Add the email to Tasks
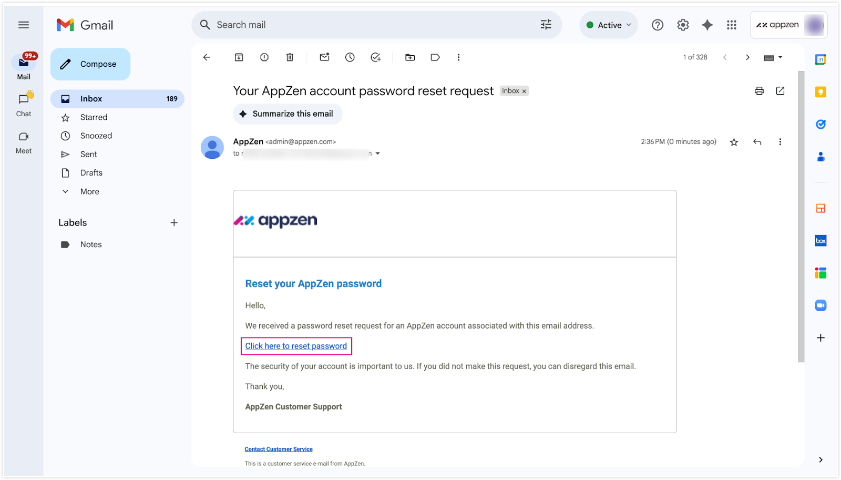The image size is (841, 480). coord(375,57)
